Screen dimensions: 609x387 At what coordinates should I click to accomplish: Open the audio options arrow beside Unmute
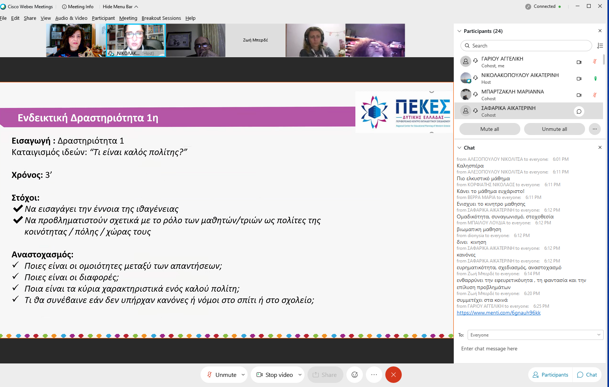tap(243, 375)
